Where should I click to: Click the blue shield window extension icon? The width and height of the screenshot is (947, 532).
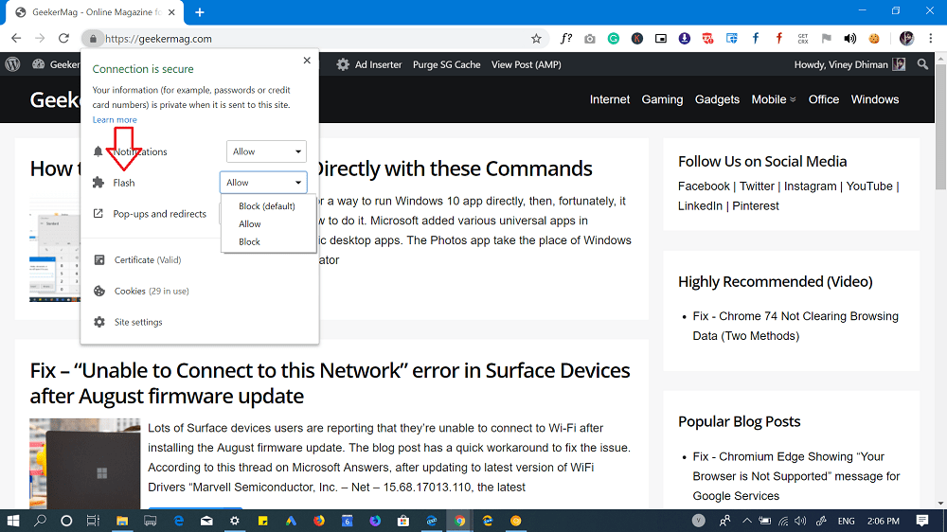tap(731, 39)
